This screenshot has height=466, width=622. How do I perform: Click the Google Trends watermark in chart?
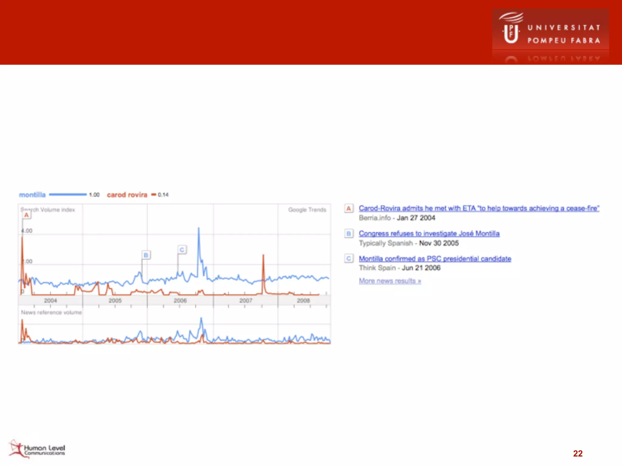[x=307, y=210]
